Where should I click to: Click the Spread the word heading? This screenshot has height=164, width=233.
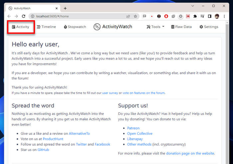(x=33, y=106)
